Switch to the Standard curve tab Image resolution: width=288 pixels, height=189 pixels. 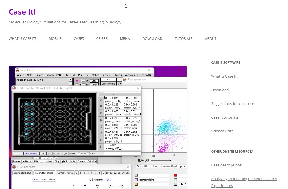coord(23,173)
